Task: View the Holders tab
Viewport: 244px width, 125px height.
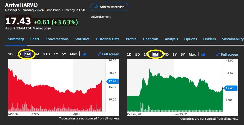Action: 209,39
